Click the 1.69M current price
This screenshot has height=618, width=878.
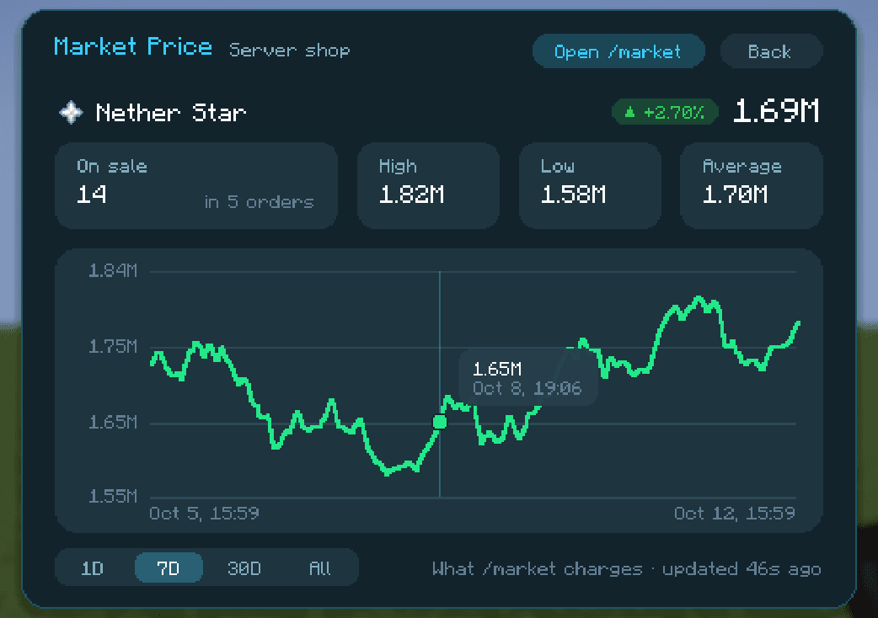click(776, 111)
